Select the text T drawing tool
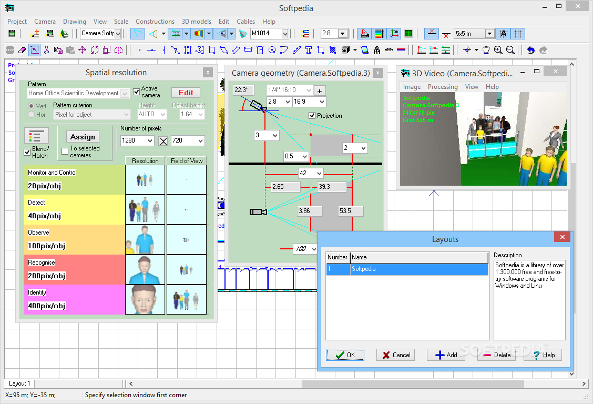The width and height of the screenshot is (593, 404). tap(309, 50)
